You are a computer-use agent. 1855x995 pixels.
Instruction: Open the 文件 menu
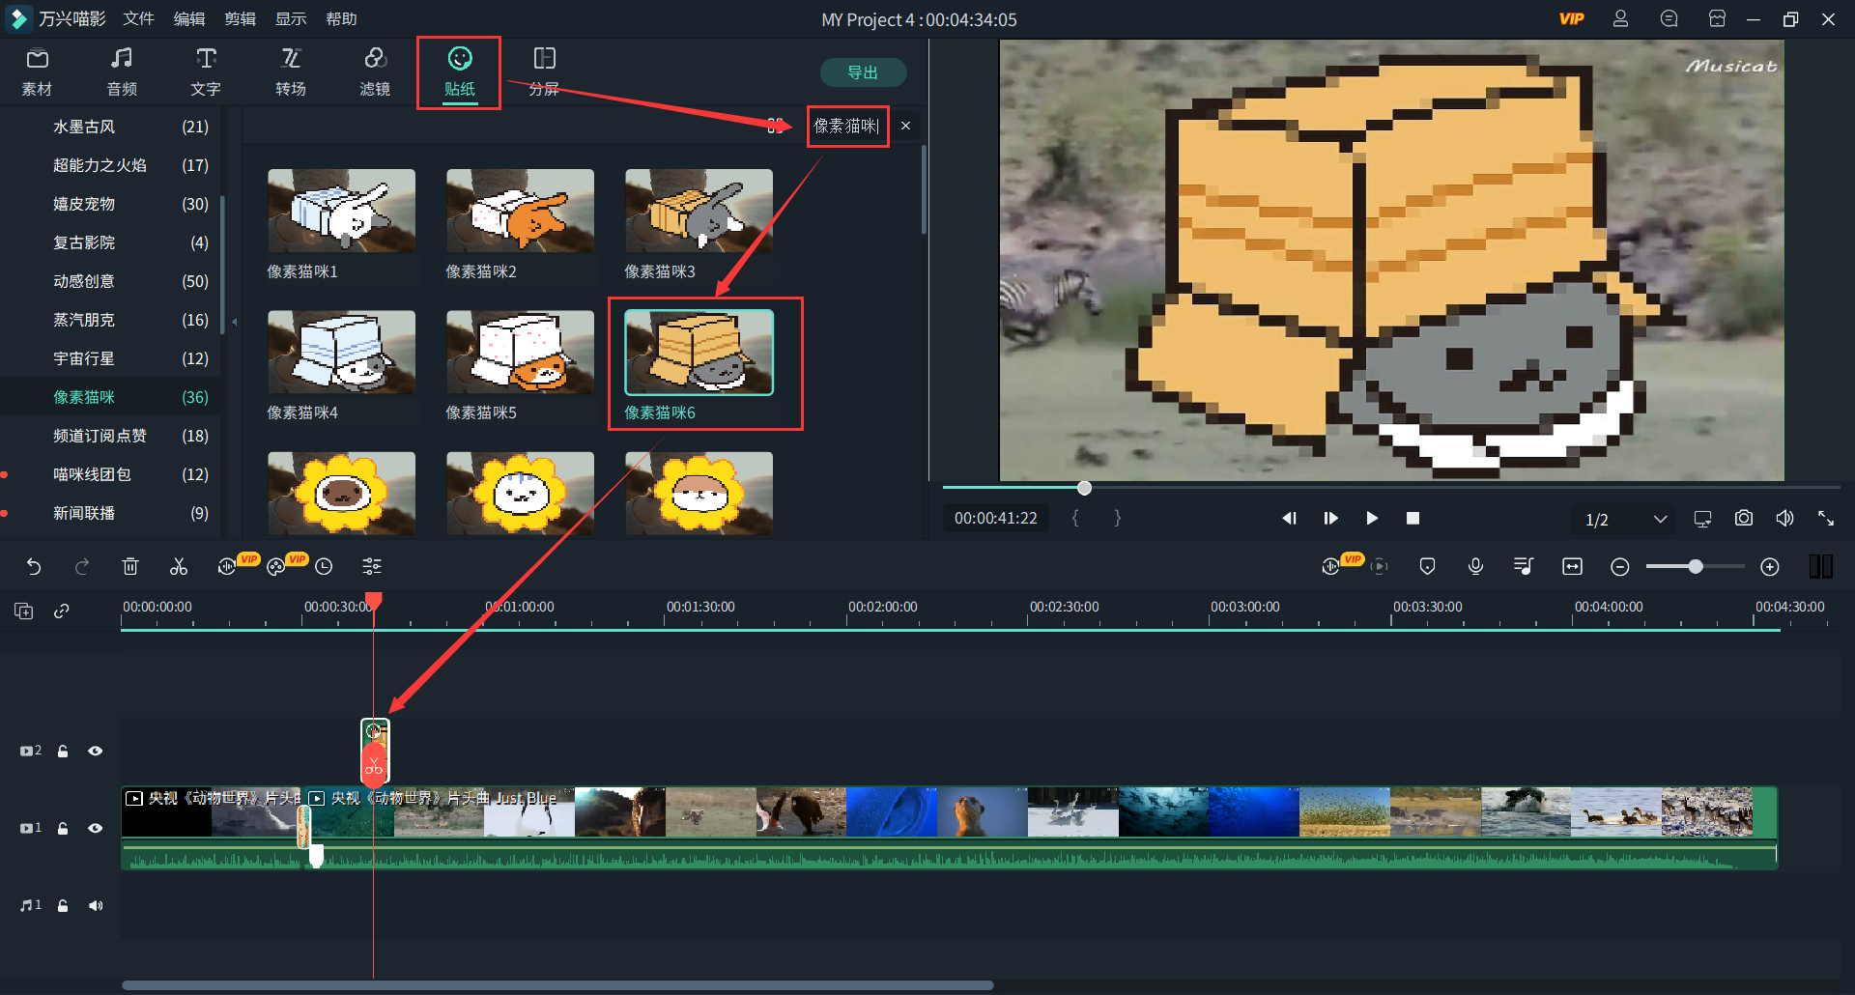(138, 19)
